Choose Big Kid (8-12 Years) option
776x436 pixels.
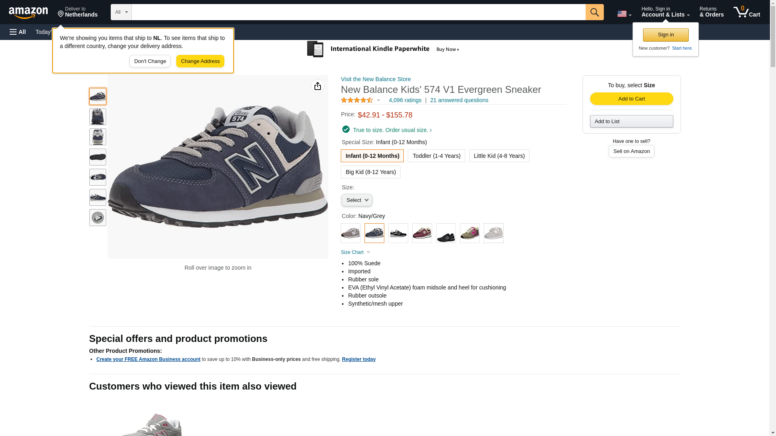click(370, 172)
